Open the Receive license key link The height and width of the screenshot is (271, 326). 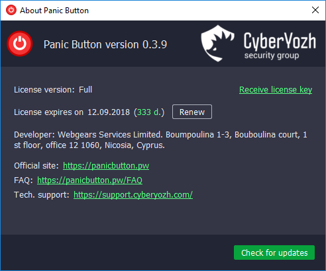(276, 90)
